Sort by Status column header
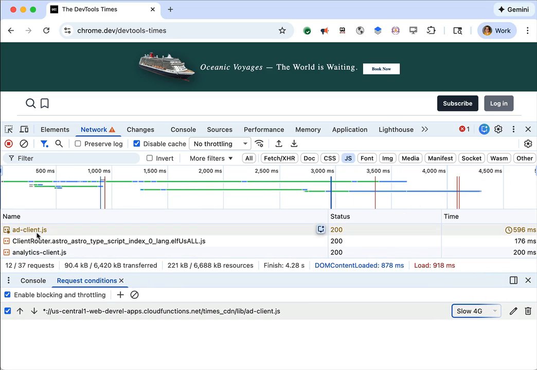The image size is (537, 370). [385, 216]
